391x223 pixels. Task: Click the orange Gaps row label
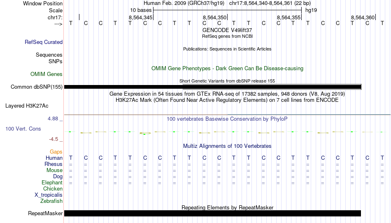(56, 152)
